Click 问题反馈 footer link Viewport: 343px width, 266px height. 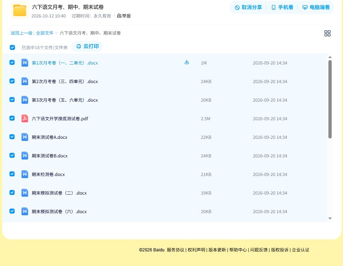(x=259, y=250)
